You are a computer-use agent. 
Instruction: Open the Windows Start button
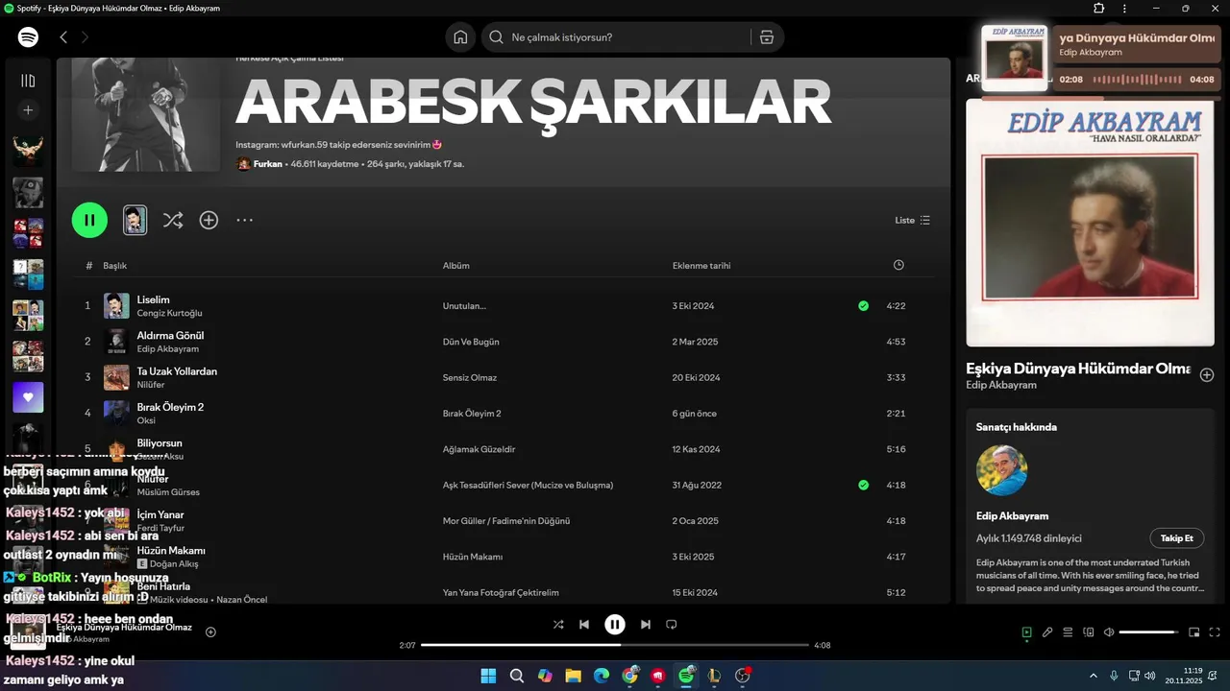point(488,676)
